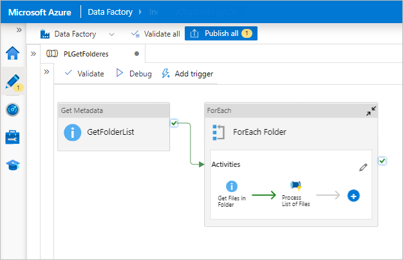The image size is (403, 260).
Task: Select the Process List of Files activity icon
Action: pyautogui.click(x=296, y=186)
